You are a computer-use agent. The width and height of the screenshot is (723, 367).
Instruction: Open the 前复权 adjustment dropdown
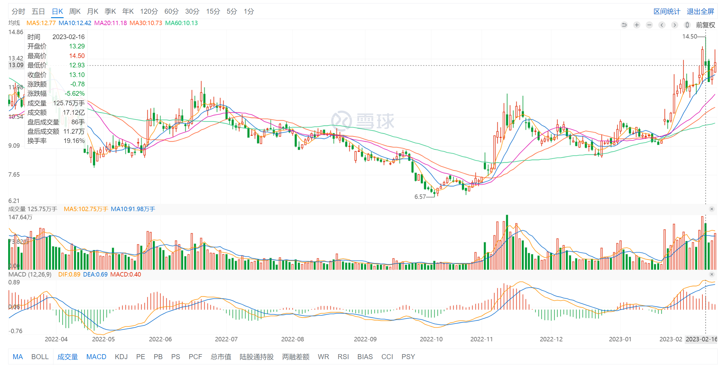705,25
